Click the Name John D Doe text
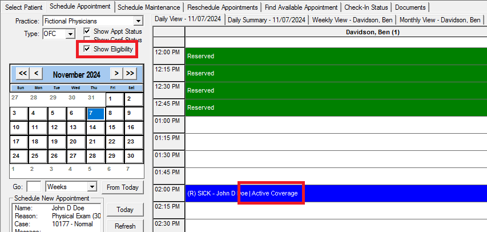The height and width of the screenshot is (232, 487). click(68, 208)
